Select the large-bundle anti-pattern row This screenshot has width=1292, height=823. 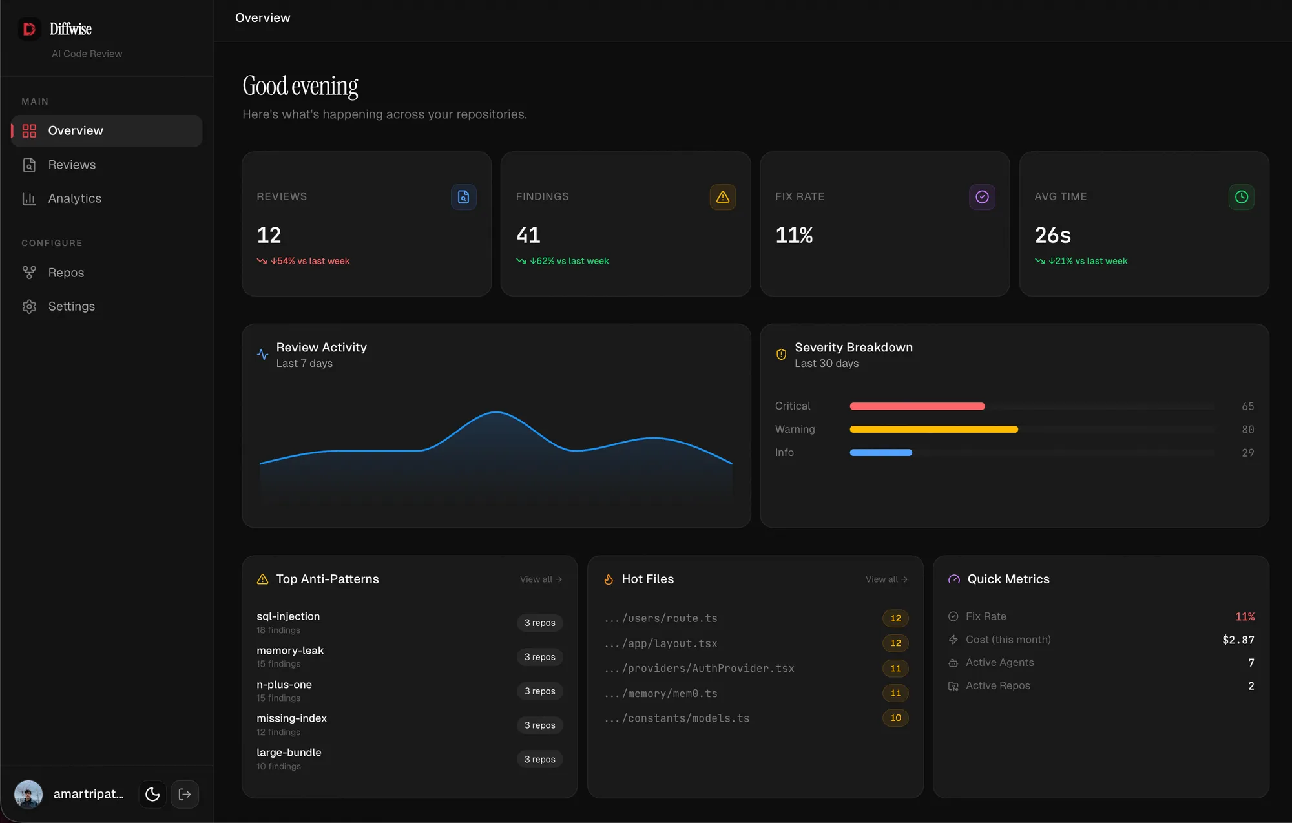click(x=410, y=759)
